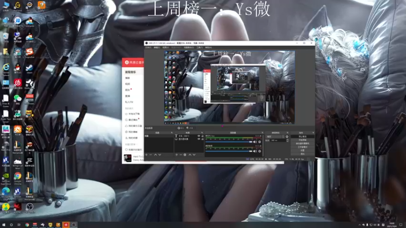Image resolution: width=406 pixels, height=228 pixels.
Task: Open the scene transition type dropdown
Action: pos(276,136)
